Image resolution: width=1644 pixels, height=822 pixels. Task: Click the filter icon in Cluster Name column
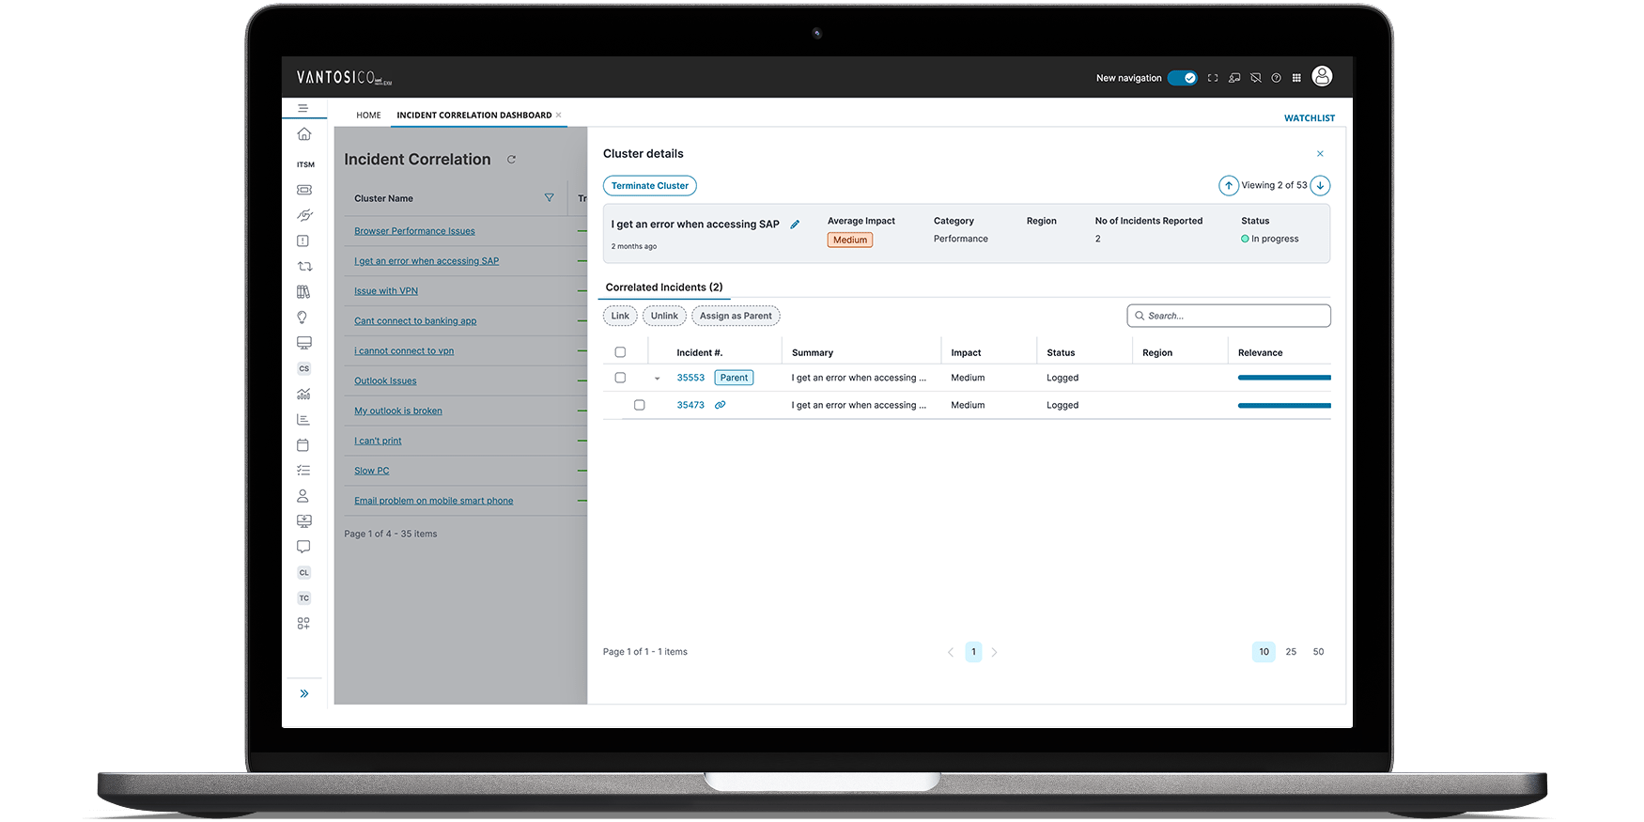coord(549,198)
